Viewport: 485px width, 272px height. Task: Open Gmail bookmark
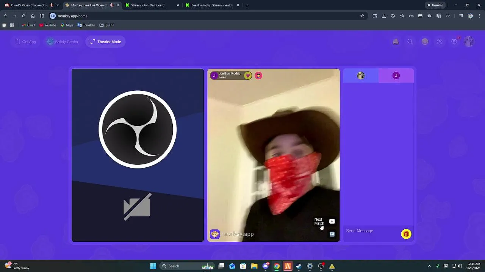[28, 25]
